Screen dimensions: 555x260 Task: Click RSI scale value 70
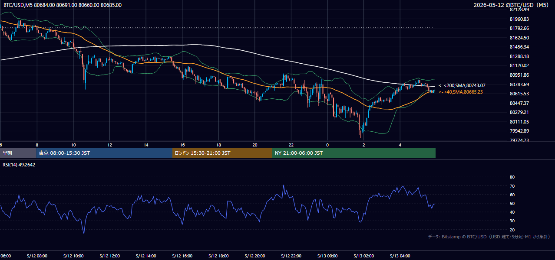[512, 186]
